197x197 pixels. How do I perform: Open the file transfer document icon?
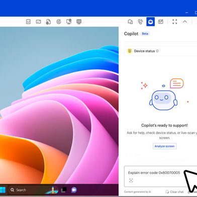coord(48,22)
